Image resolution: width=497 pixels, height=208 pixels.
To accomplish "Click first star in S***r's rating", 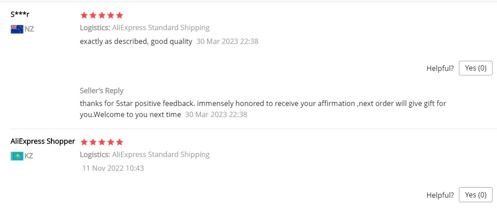I will pos(84,16).
